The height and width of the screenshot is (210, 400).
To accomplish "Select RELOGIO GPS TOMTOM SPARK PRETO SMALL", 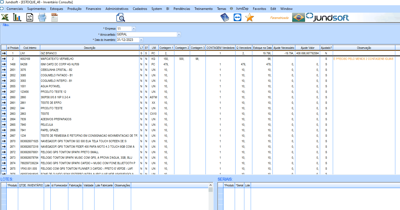I will pyautogui.click(x=90, y=152).
